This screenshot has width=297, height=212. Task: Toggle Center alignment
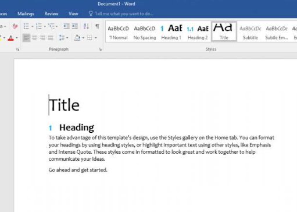[x=34, y=38]
